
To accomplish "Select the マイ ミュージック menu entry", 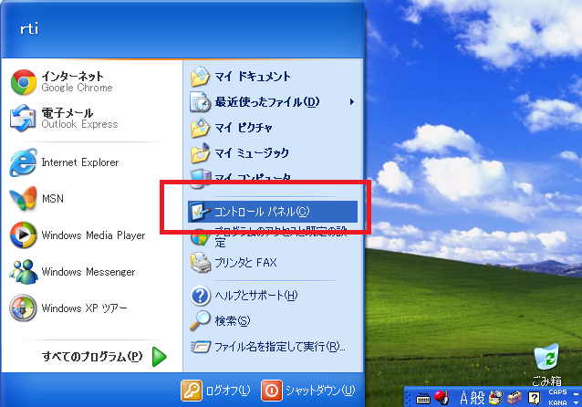I will pos(273,153).
